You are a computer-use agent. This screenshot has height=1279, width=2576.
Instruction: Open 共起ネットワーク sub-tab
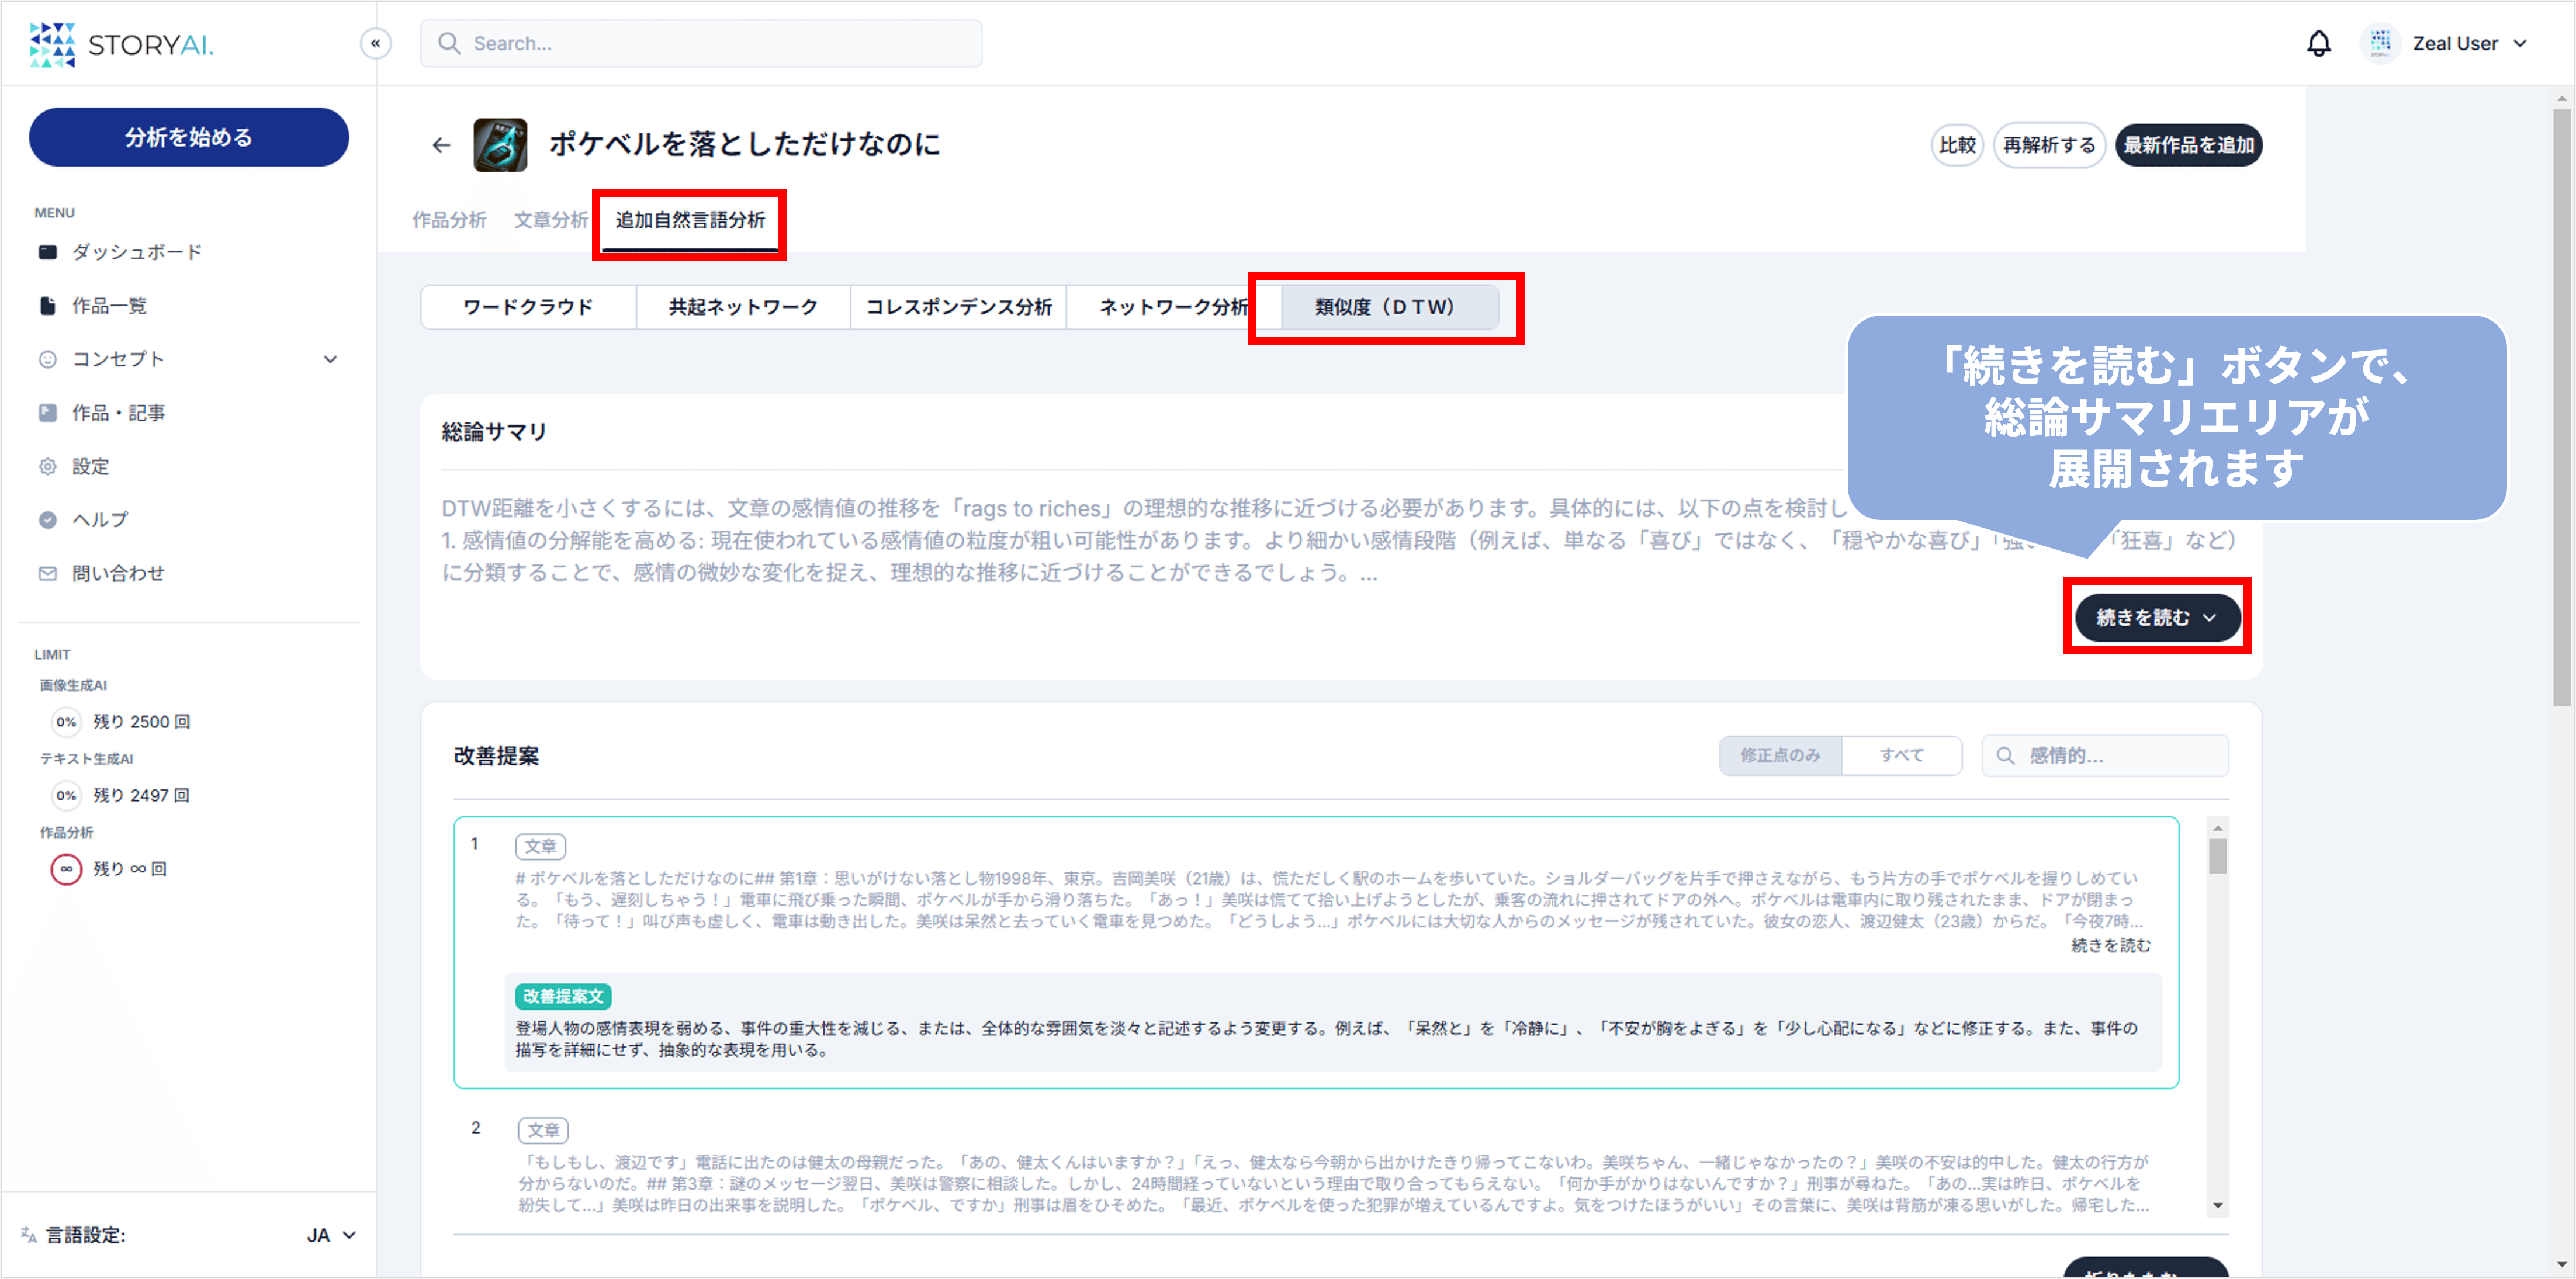(x=743, y=307)
